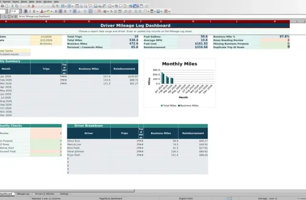This screenshot has height=200, width=306.
Task: Open the Freeze Rows and Columns dropdown arrow
Action: [138, 6]
